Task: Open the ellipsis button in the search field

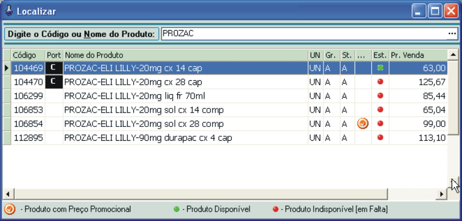Action: (x=452, y=34)
